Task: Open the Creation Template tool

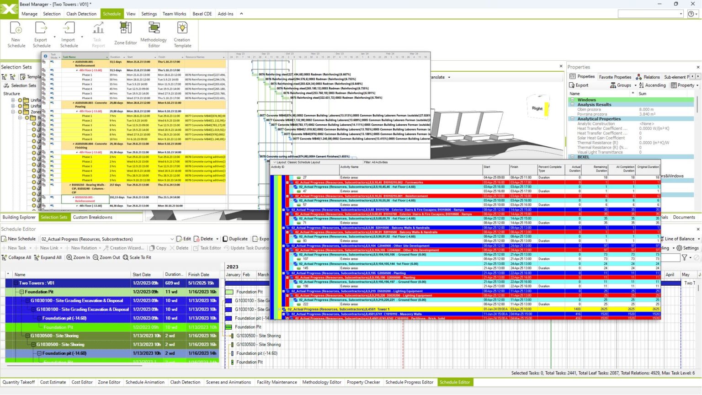Action: (182, 34)
